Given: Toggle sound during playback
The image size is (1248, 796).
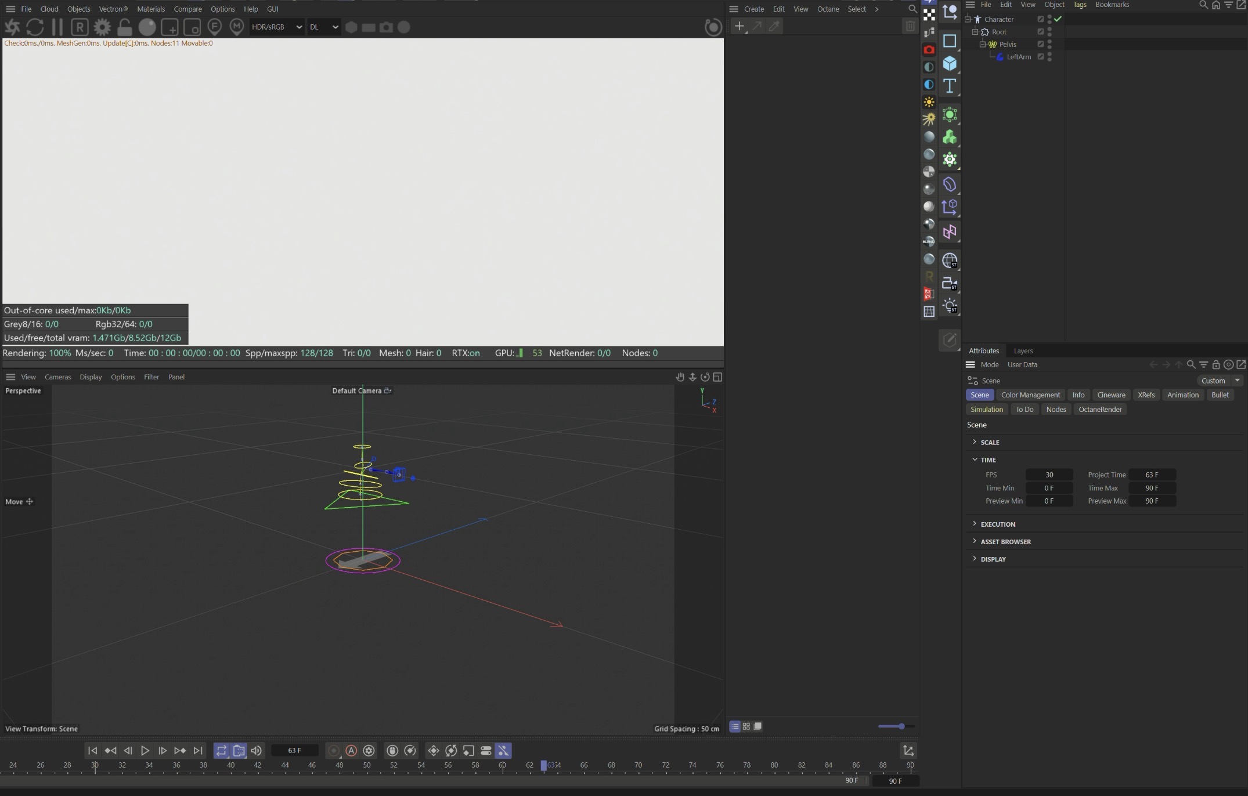Looking at the screenshot, I should (256, 751).
